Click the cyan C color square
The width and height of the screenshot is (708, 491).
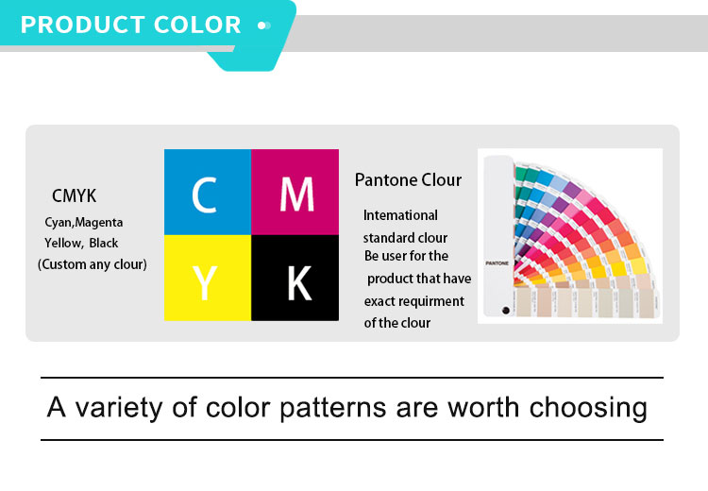coord(207,192)
